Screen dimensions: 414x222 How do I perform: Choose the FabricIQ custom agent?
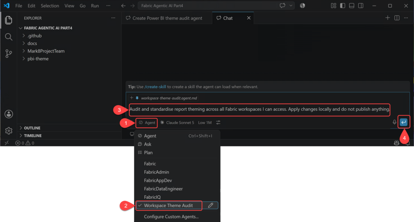177,197
